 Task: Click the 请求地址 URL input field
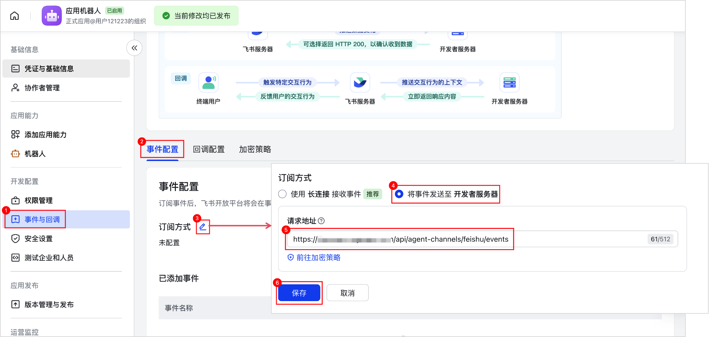482,239
